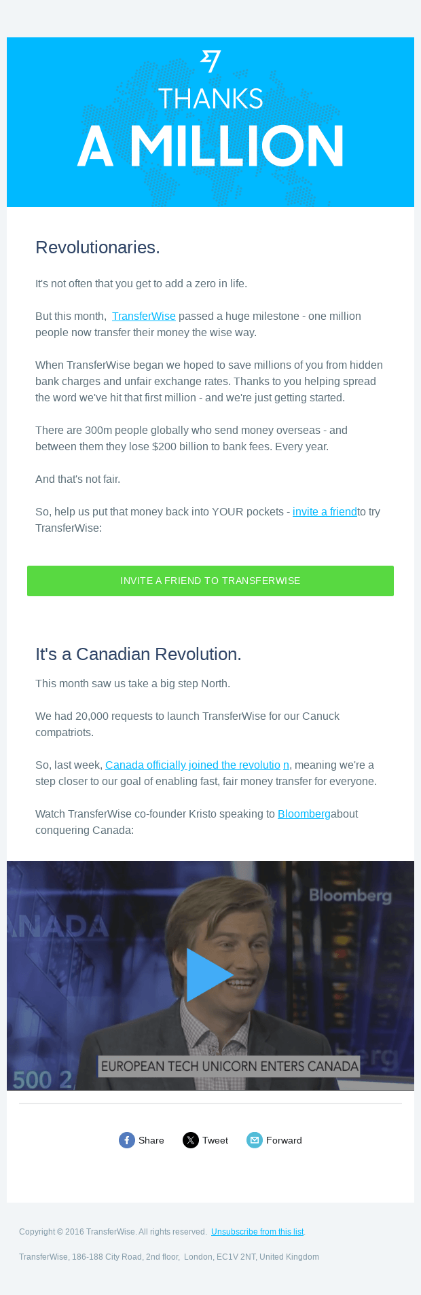Click the Forward envelope icon
This screenshot has height=1295, width=421.
[x=255, y=1140]
